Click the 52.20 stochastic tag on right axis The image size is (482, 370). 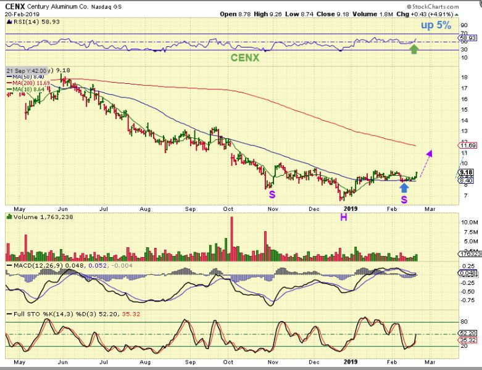[x=467, y=333]
